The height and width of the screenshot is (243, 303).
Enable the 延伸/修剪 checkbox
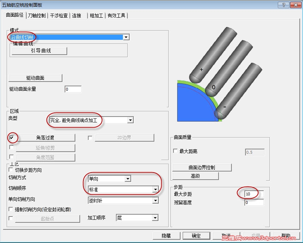pyautogui.click(x=11, y=147)
